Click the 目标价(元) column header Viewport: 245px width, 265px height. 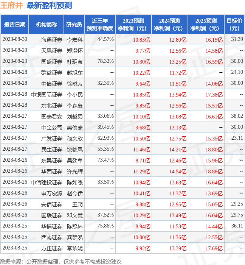coord(234,25)
